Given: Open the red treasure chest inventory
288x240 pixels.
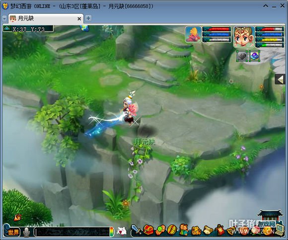Looking at the screenshot, I should pyautogui.click(x=148, y=230).
